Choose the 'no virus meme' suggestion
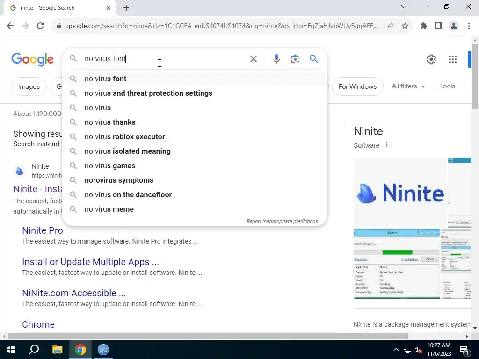This screenshot has height=359, width=479. (x=195, y=209)
